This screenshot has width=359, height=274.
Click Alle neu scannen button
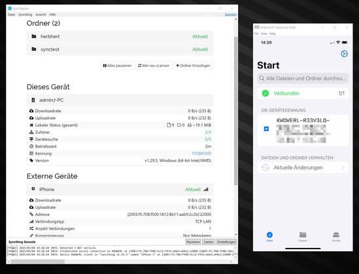coord(154,65)
